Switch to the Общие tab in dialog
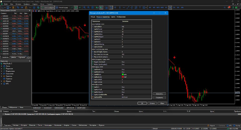The width and height of the screenshot is (241, 130). tap(93, 17)
